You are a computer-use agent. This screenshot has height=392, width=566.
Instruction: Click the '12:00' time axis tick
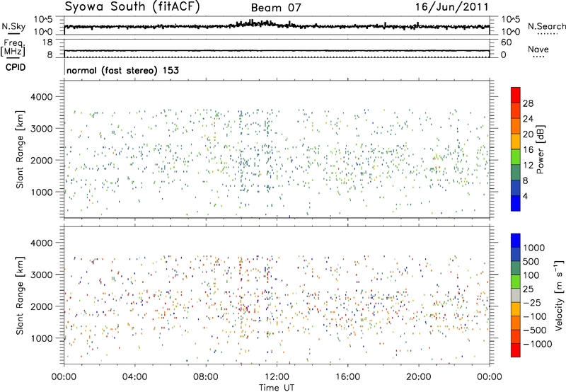277,376
